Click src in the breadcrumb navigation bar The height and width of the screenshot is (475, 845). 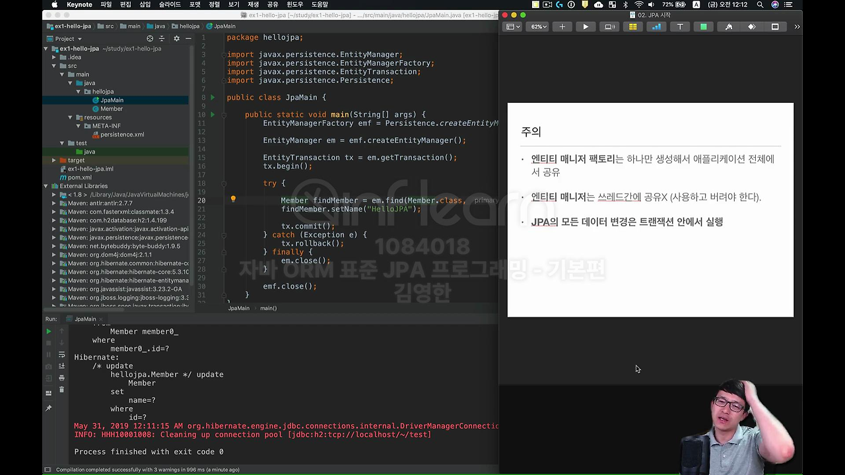tap(105, 26)
